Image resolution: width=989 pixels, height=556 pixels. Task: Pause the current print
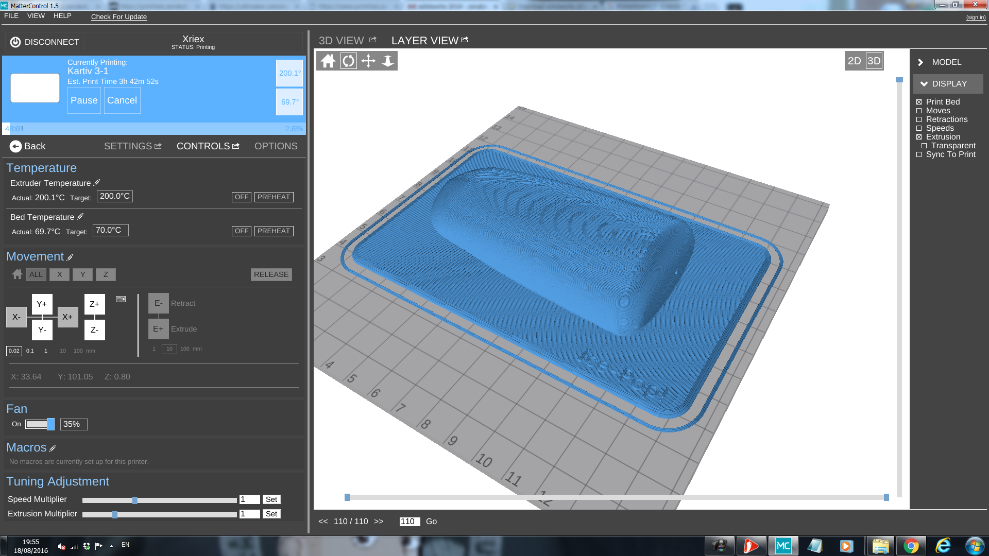point(84,100)
